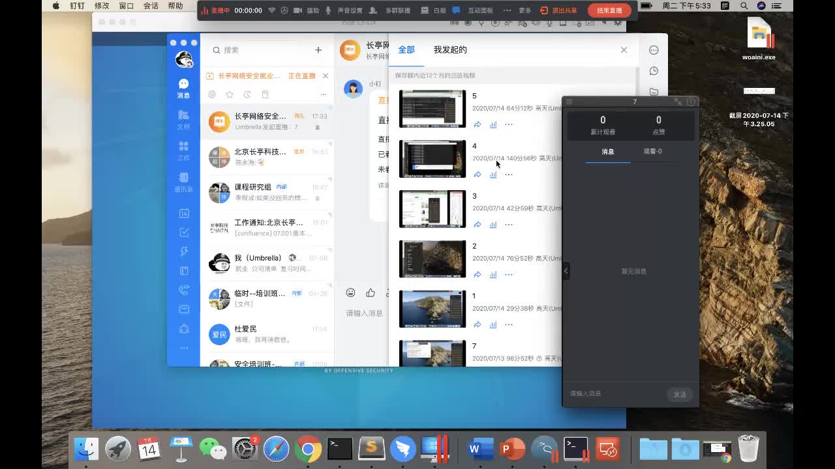Share recording 4 with the arrow icon
Image resolution: width=835 pixels, height=469 pixels.
click(478, 175)
